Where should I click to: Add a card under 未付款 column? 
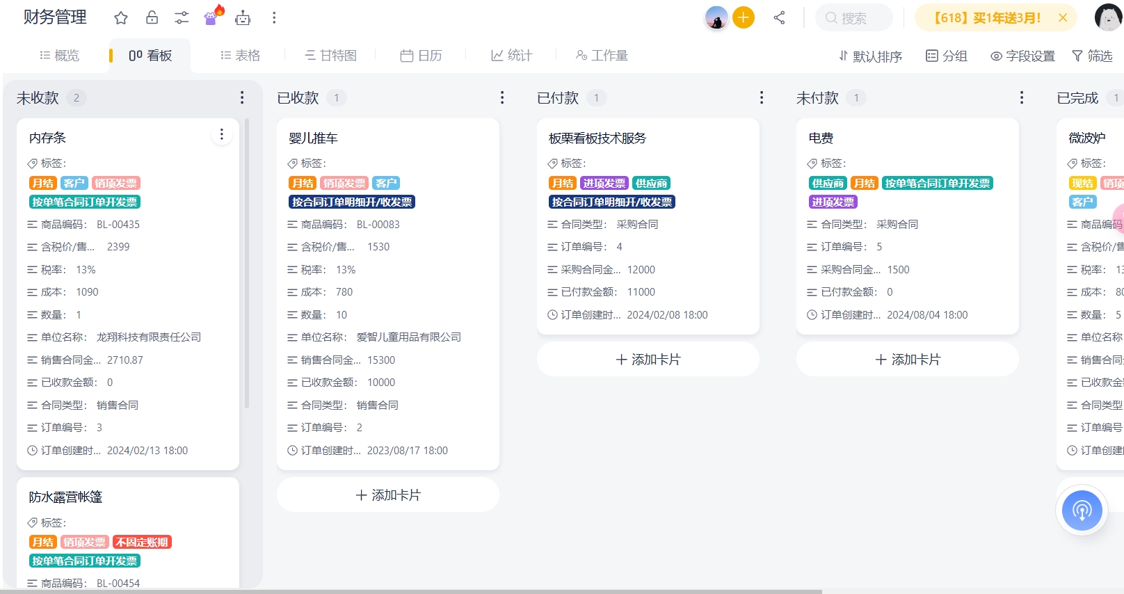click(908, 360)
